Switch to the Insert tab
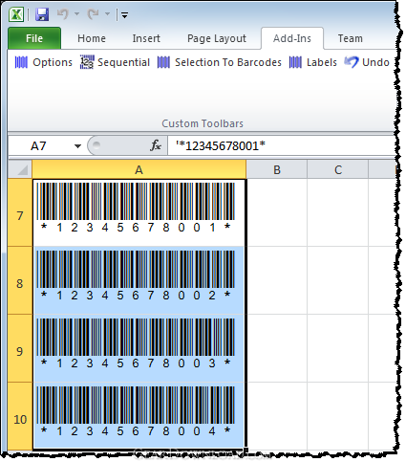The image size is (406, 462). (x=146, y=38)
